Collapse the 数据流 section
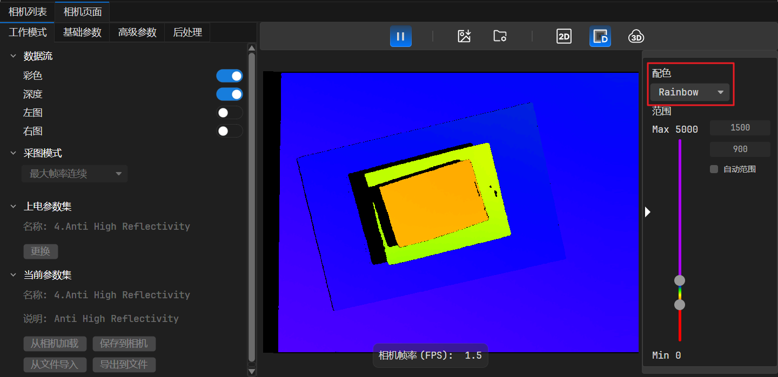 coord(14,56)
